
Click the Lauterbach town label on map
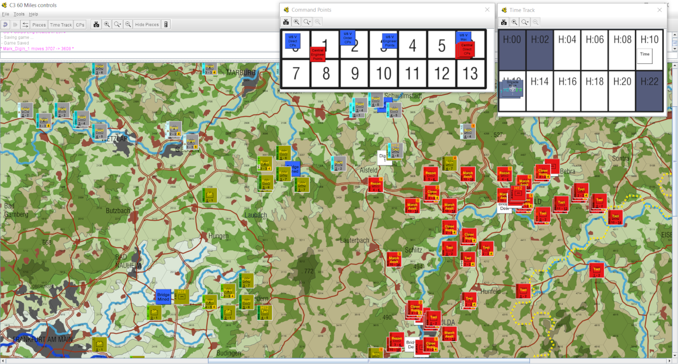[x=354, y=240]
